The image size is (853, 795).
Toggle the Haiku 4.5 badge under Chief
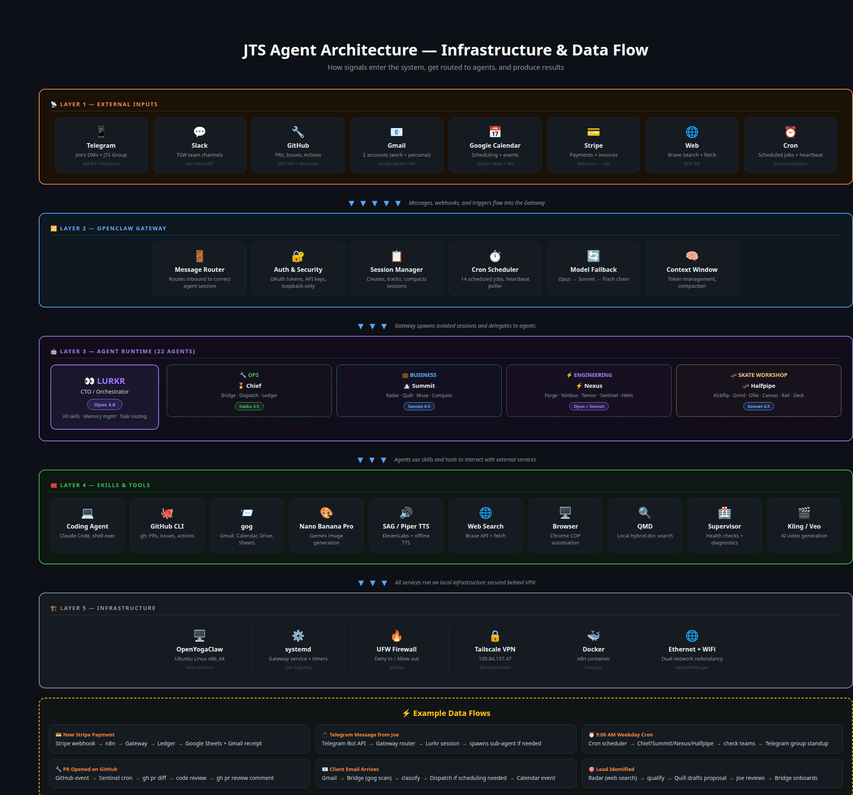tap(249, 406)
